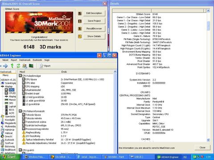The width and height of the screenshot is (214, 160).
Task: Open the Eszközök menu in AIDA64
Action: [37, 60]
